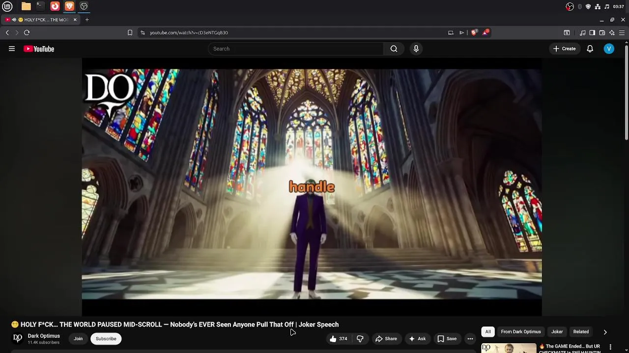Save the video to a playlist
This screenshot has width=629, height=353.
(x=447, y=339)
